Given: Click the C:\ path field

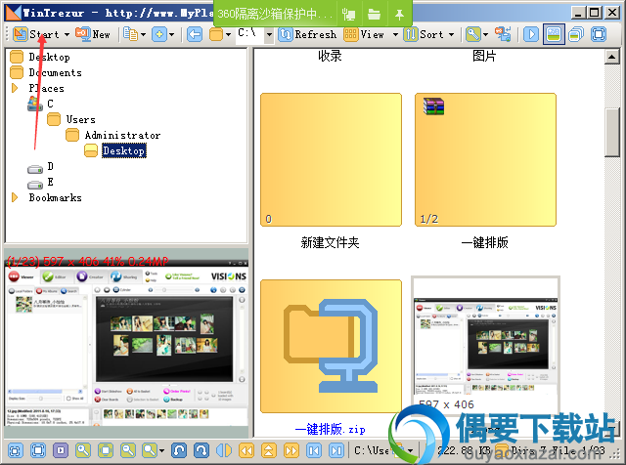Looking at the screenshot, I should click(250, 34).
